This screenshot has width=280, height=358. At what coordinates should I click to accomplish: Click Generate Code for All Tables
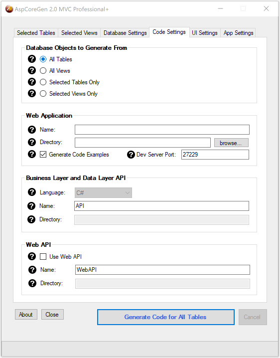click(166, 317)
